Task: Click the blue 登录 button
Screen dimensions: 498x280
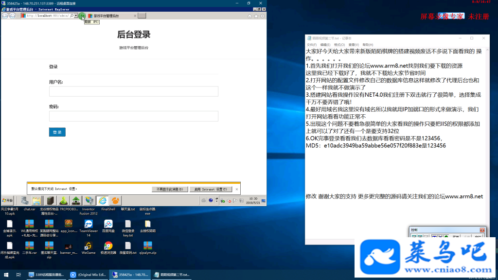Action: coord(57,132)
